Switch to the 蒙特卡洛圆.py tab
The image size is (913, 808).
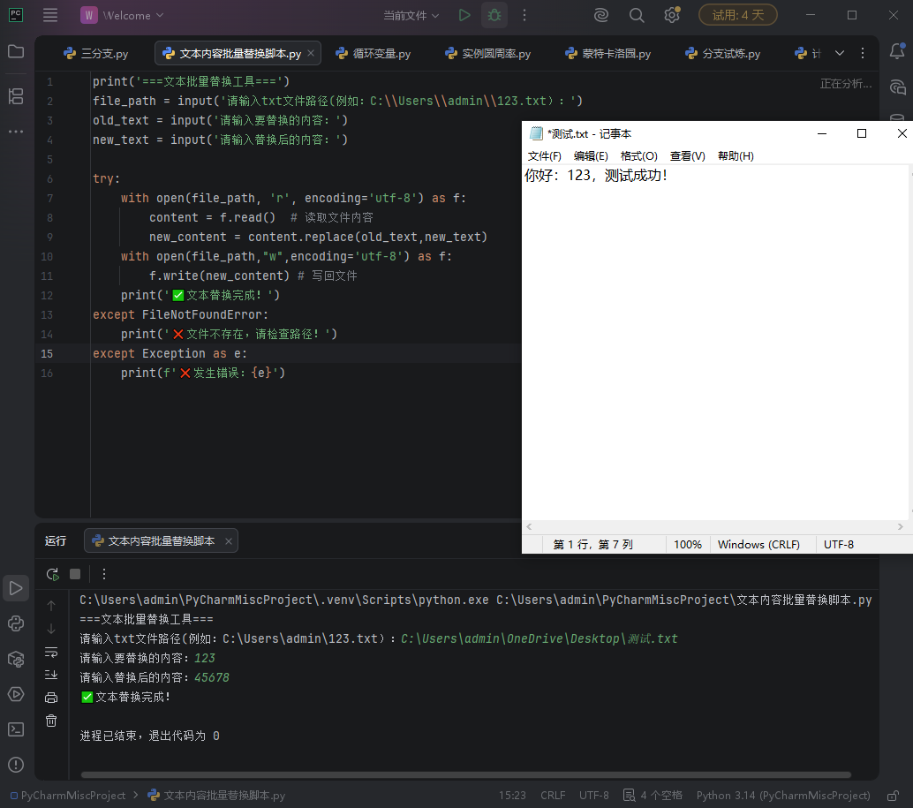607,54
